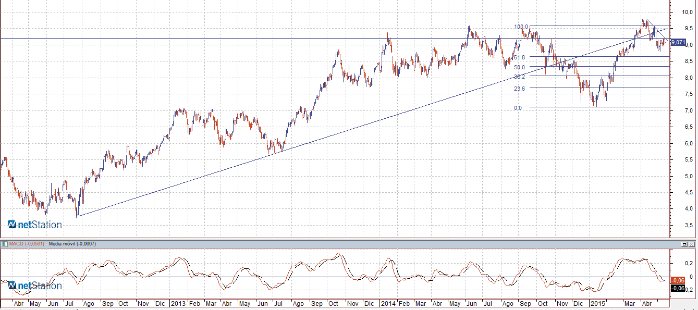
Task: Click the MACD panel icon at left of header
Action: 4,244
